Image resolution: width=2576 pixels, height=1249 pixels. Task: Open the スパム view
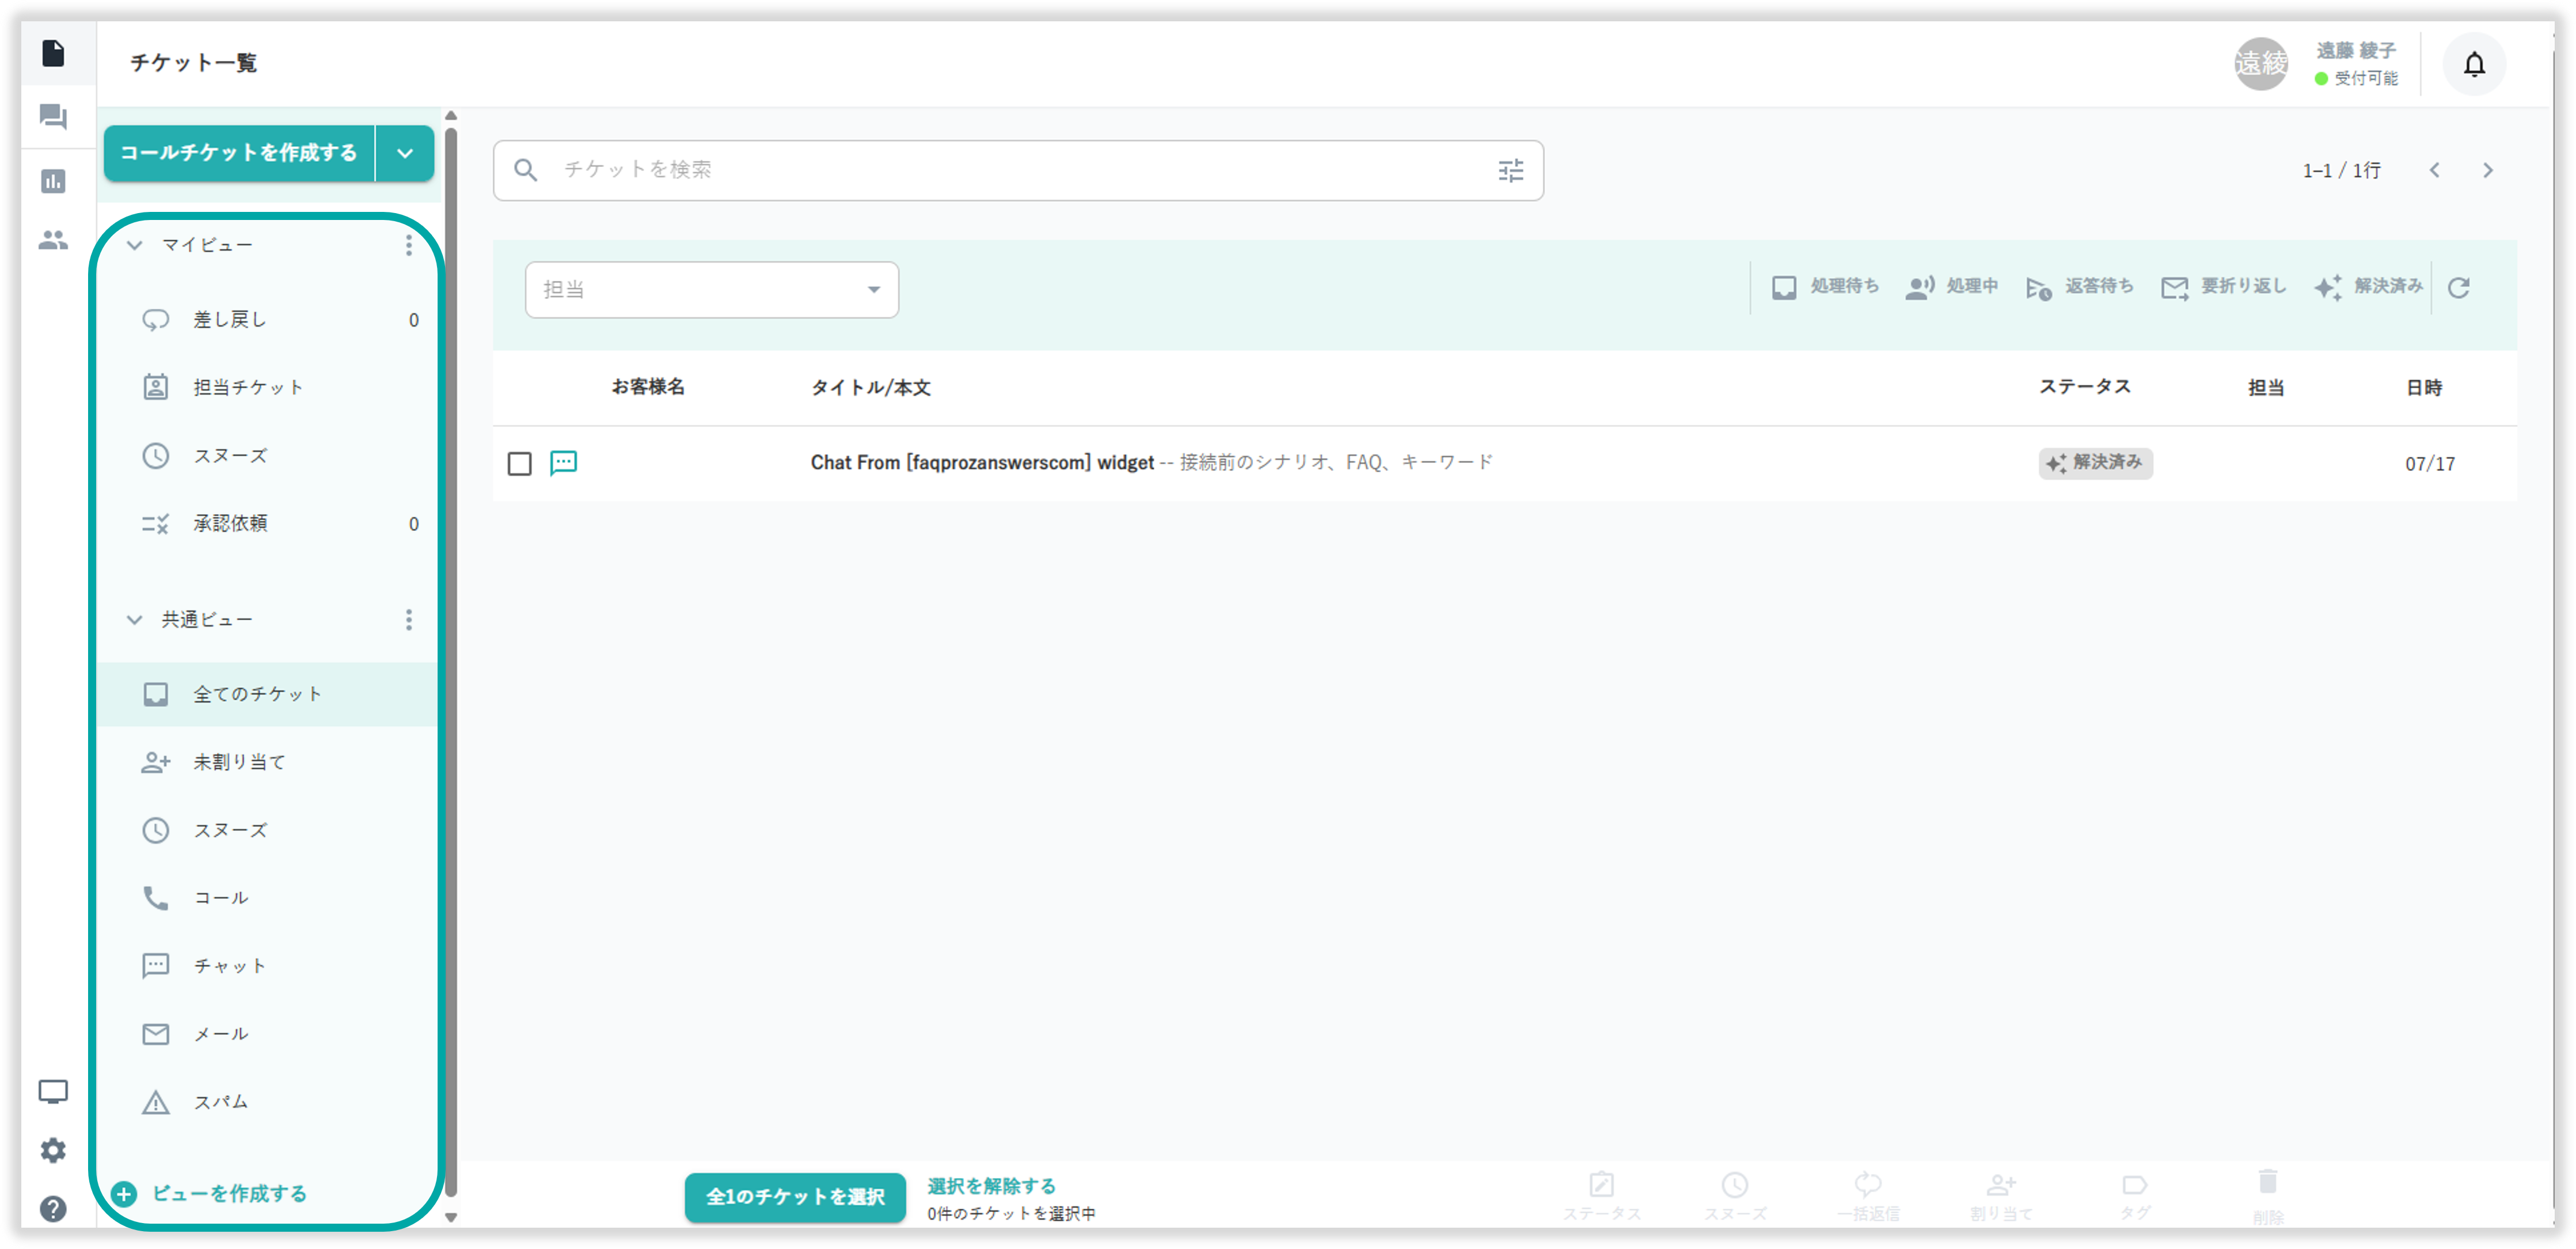click(x=221, y=1102)
